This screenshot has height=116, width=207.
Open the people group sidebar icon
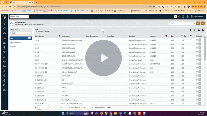(4, 62)
